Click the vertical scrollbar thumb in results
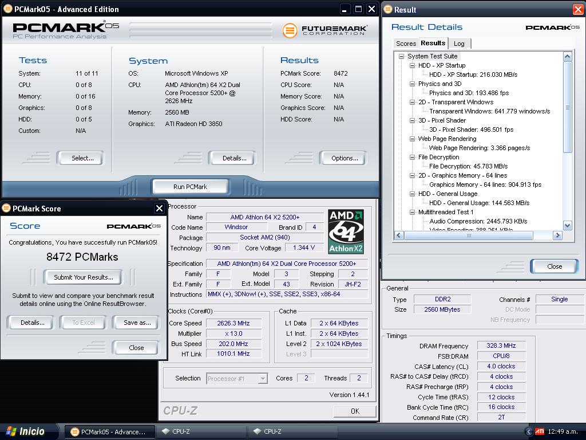The image size is (586, 440). (x=567, y=107)
